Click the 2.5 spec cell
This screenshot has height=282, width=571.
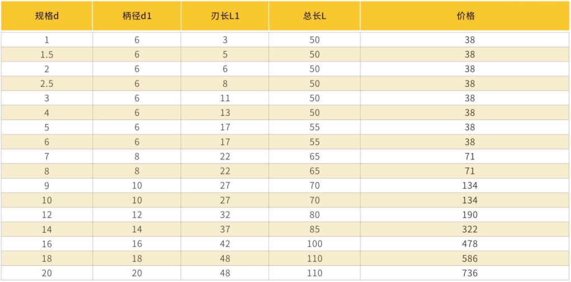pyautogui.click(x=47, y=84)
